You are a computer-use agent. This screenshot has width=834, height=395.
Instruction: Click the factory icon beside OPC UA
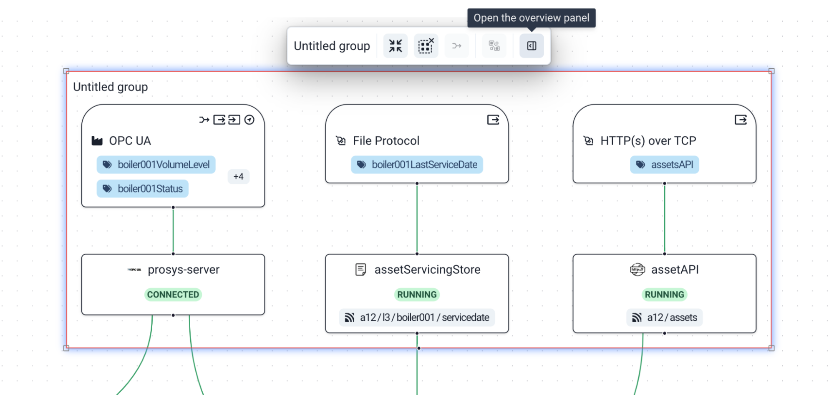point(97,140)
